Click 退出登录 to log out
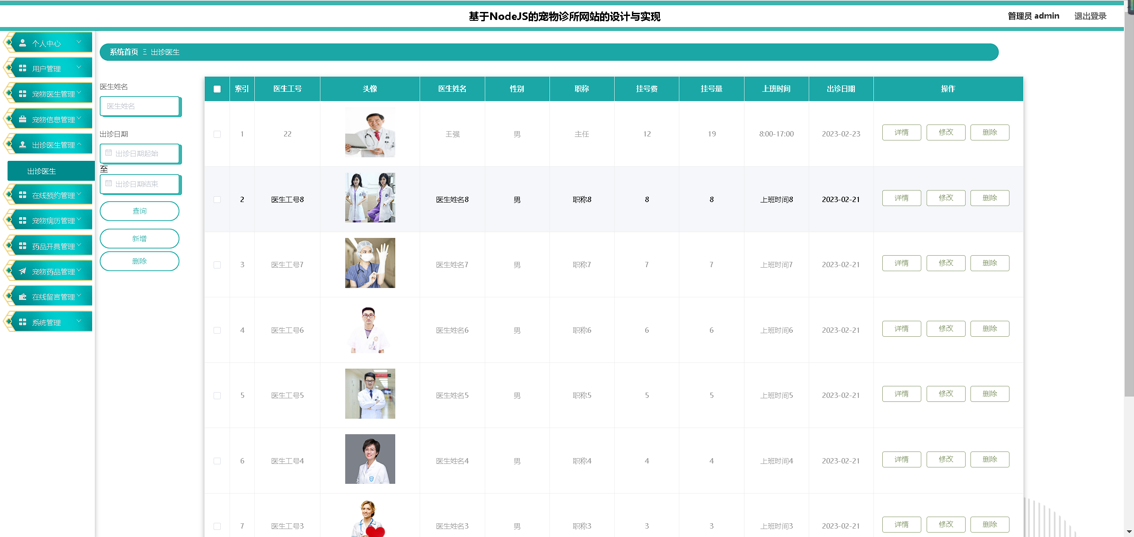This screenshot has width=1134, height=537. 1090,16
